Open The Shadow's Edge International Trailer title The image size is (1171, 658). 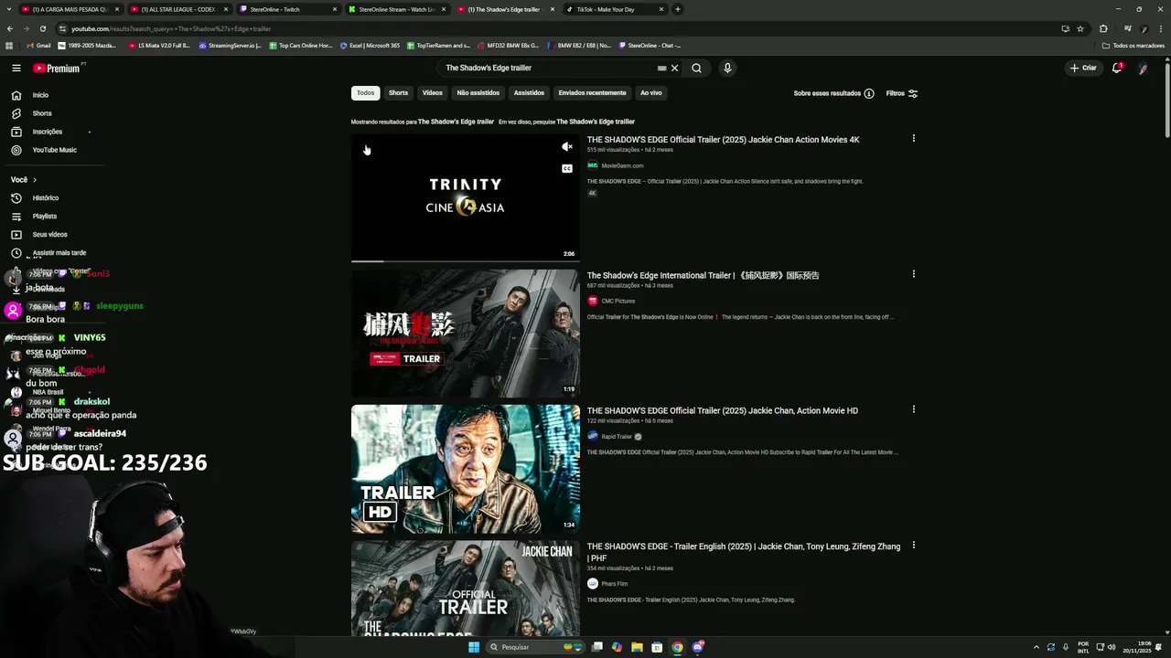(x=703, y=275)
